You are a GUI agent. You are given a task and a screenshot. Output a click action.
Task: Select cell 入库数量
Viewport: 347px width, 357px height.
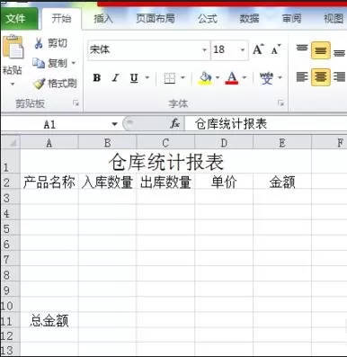tap(107, 182)
